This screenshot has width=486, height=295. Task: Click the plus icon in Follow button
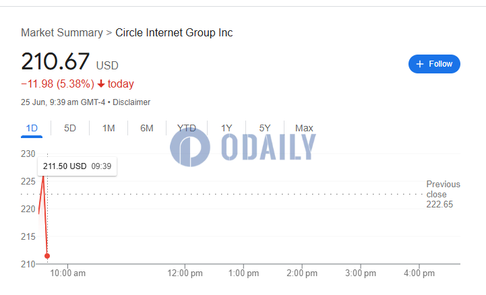click(420, 64)
